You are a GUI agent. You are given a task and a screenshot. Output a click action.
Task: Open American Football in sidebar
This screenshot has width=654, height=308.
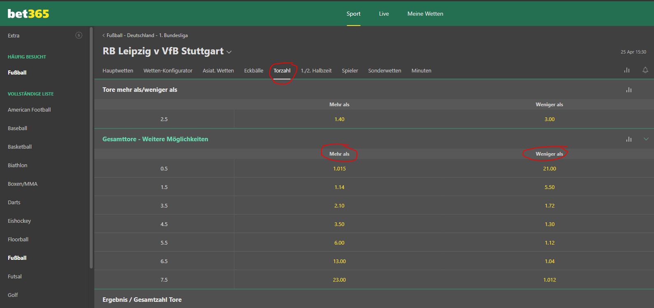coord(29,110)
